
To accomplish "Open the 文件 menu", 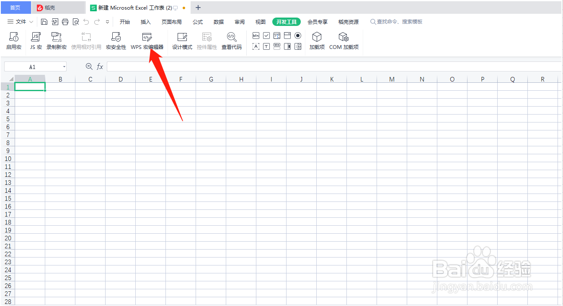I will pyautogui.click(x=17, y=22).
